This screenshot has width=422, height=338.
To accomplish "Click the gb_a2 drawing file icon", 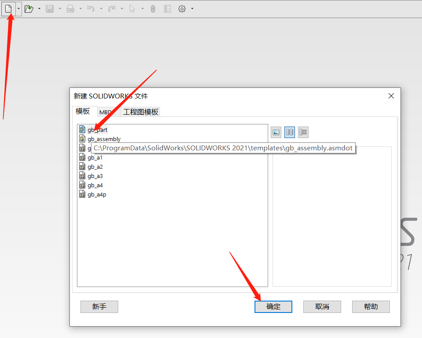I will pyautogui.click(x=82, y=166).
